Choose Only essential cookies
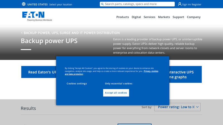 pyautogui.click(x=119, y=84)
